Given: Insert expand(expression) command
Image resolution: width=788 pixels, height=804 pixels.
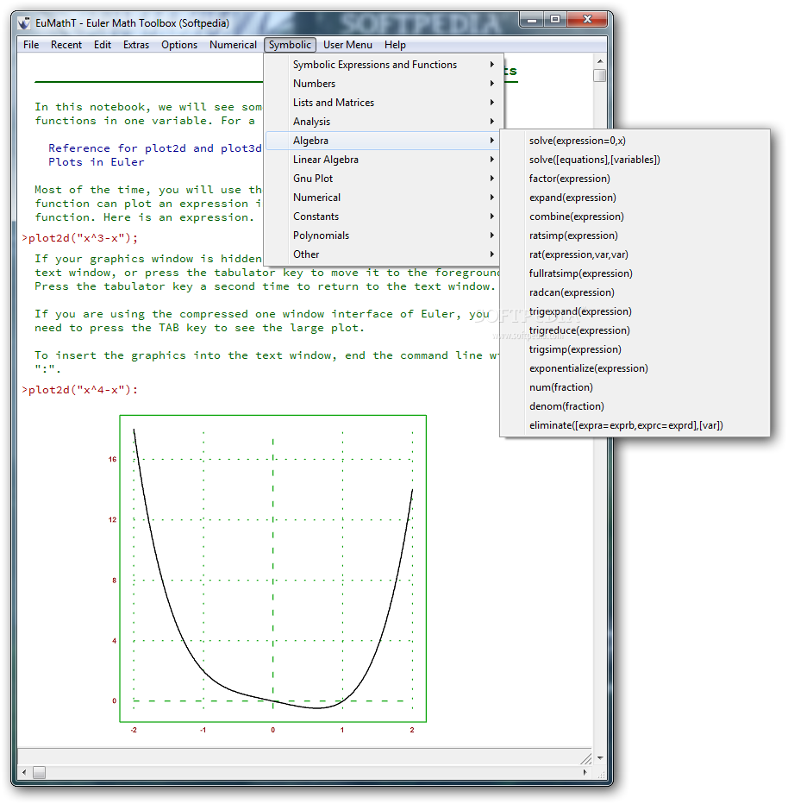Looking at the screenshot, I should (x=635, y=198).
